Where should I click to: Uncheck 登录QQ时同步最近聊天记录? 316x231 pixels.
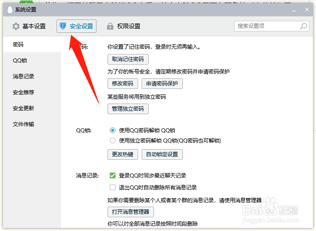tap(112, 176)
